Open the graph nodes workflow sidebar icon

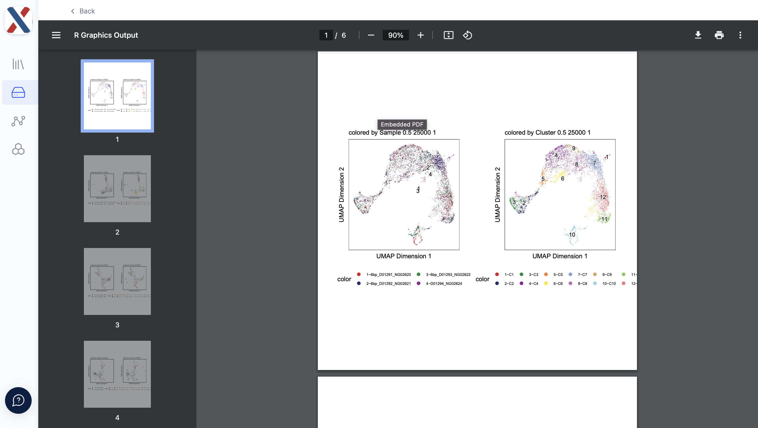point(18,121)
